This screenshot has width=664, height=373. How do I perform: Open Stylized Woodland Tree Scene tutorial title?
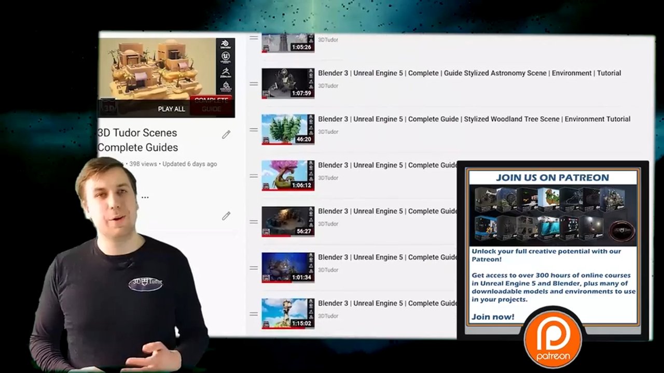coord(474,119)
